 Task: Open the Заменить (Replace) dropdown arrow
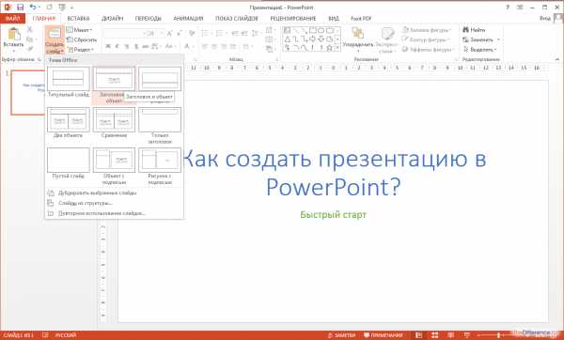pyautogui.click(x=498, y=39)
